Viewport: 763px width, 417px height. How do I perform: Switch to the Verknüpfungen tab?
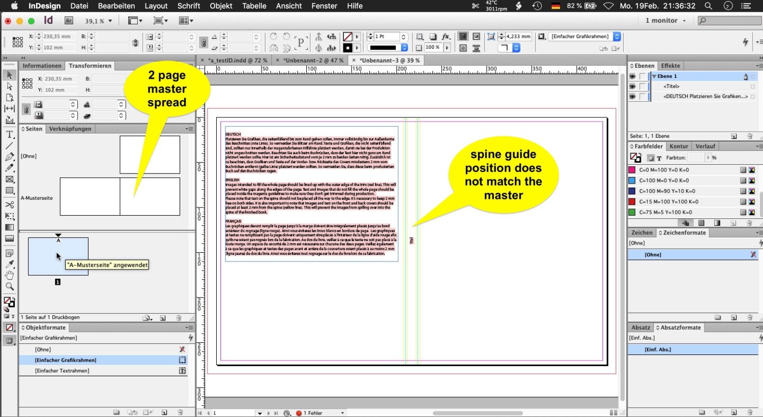[x=70, y=129]
